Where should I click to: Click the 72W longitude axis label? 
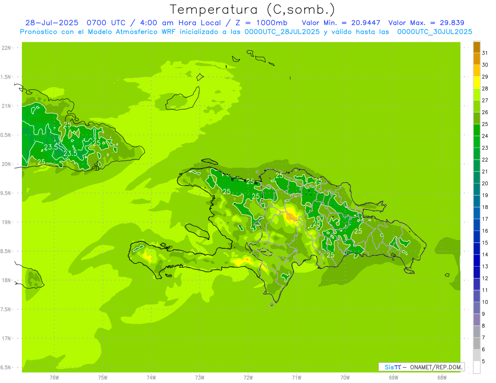coord(248,378)
